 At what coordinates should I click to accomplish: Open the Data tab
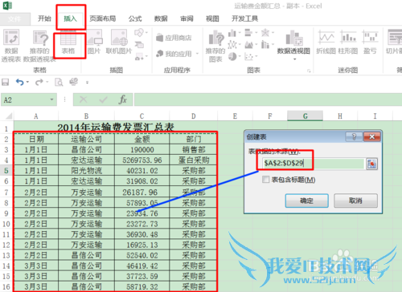pos(161,18)
